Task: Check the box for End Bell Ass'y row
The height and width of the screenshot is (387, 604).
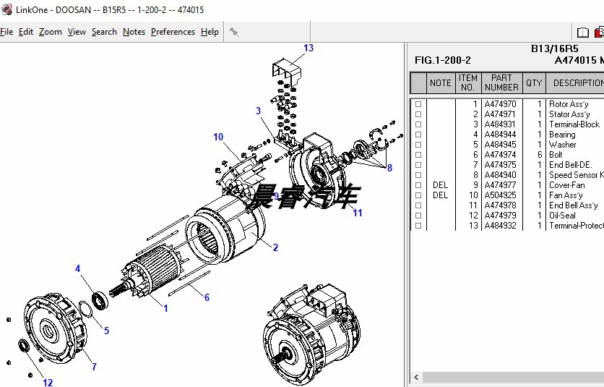Action: tap(418, 205)
